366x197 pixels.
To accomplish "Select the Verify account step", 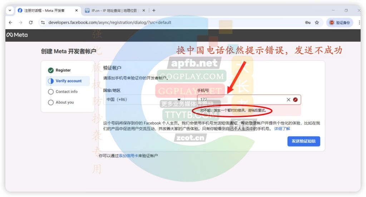I will (68, 81).
